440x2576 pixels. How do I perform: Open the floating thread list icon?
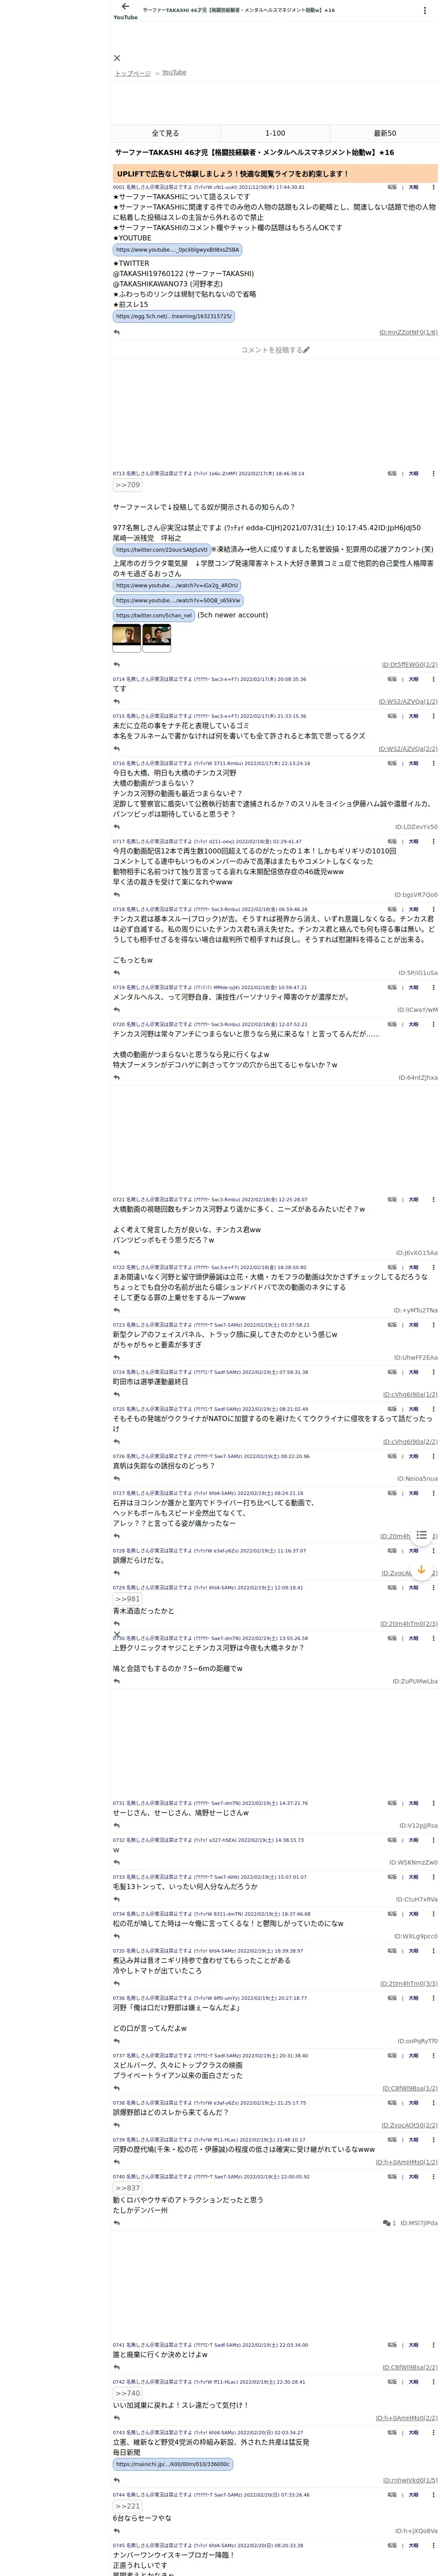(421, 1535)
